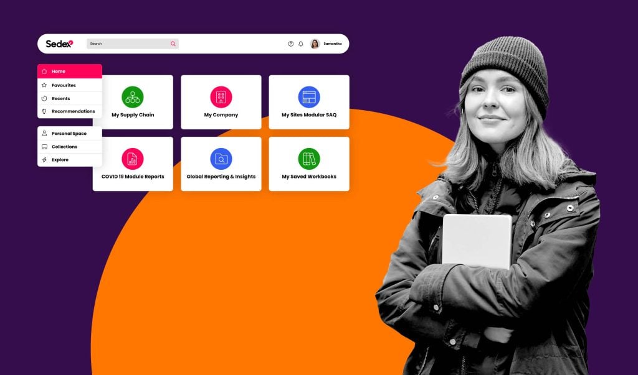The height and width of the screenshot is (375, 638).
Task: Click the Sedex logo
Action: pos(59,44)
